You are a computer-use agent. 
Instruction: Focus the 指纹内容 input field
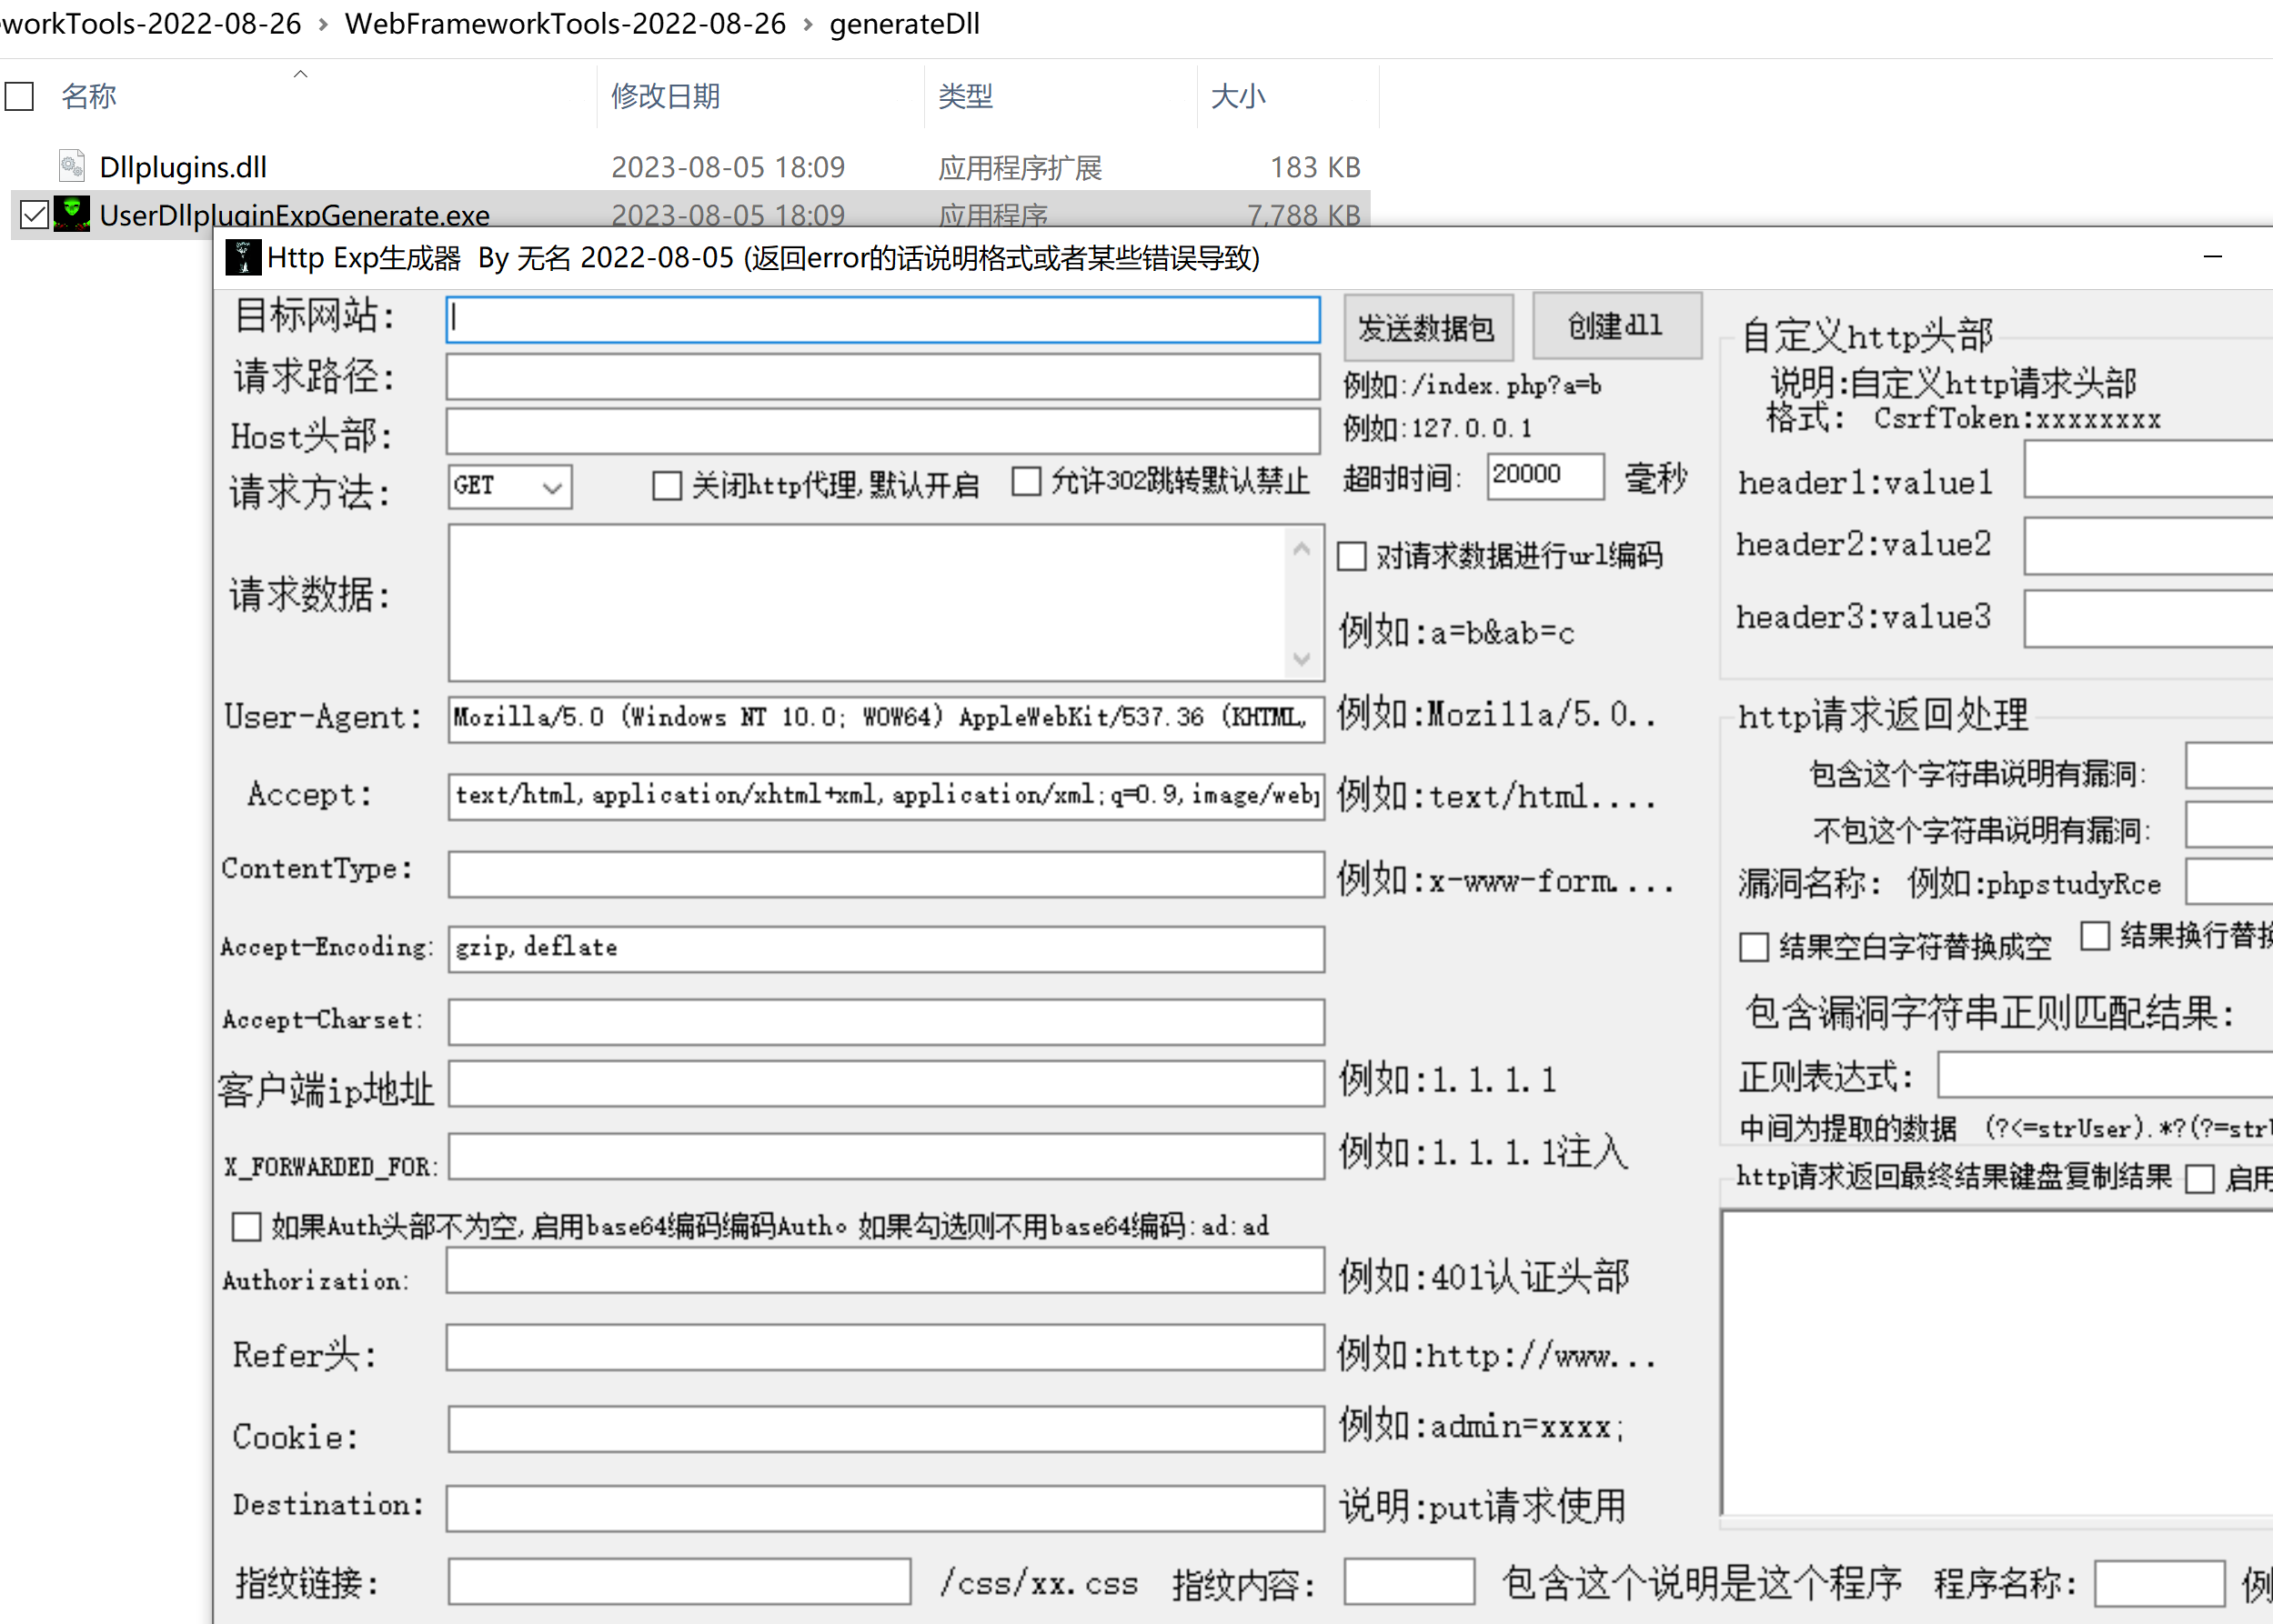pos(1409,1581)
